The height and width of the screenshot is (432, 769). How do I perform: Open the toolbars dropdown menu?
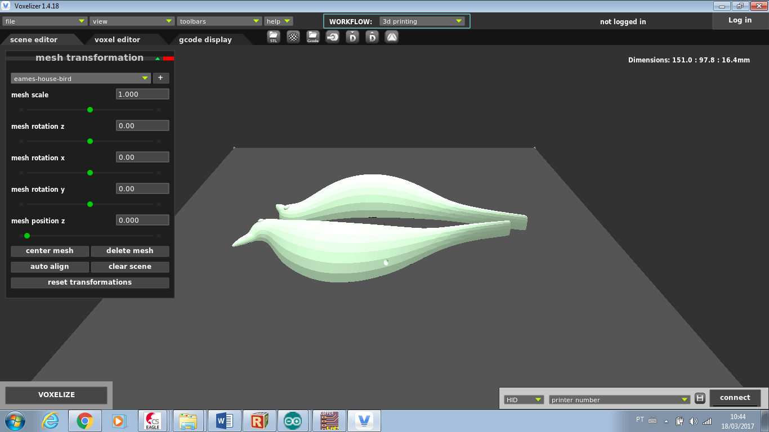tap(219, 21)
